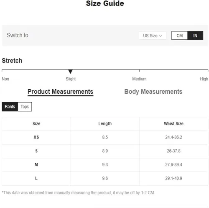Open the Product Measurements tab
The height and width of the screenshot is (208, 209).
coord(60,92)
